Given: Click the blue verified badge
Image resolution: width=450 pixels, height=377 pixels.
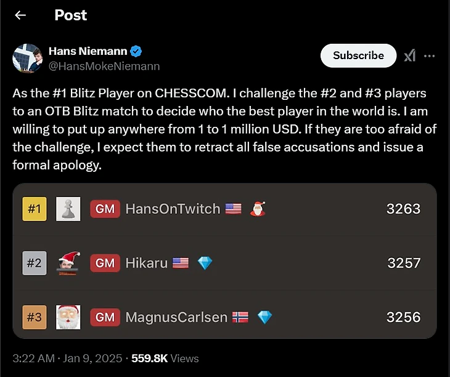Looking at the screenshot, I should (139, 51).
